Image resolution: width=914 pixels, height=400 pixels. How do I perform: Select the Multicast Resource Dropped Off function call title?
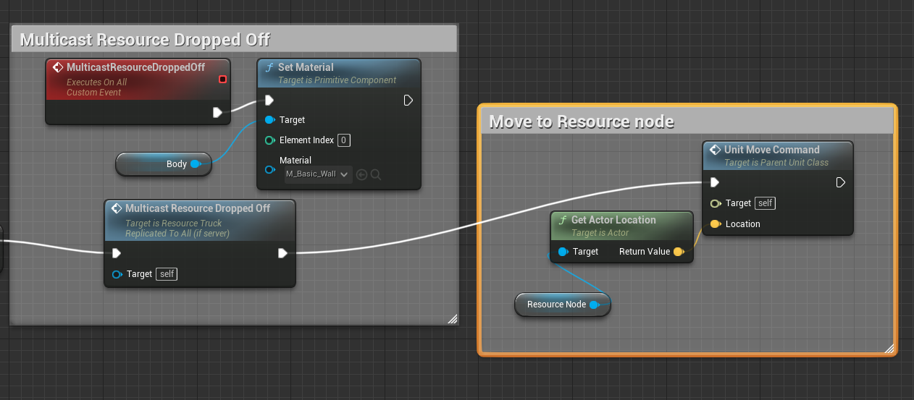[198, 208]
